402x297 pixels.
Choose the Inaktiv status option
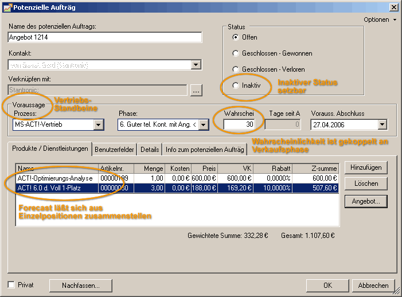tap(235, 85)
